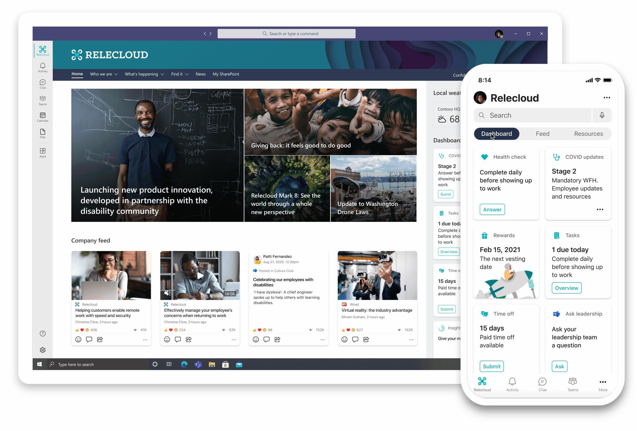
Task: Click Answer button for COVID updates card
Action: [x=492, y=209]
